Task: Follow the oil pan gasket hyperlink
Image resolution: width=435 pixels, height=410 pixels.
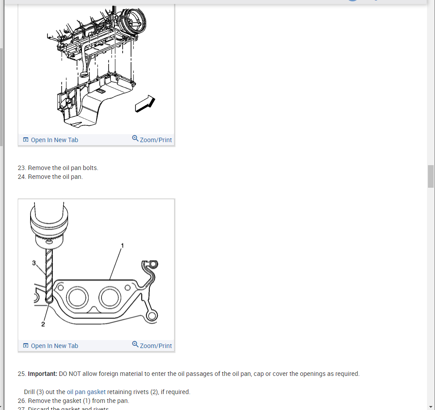Action: (86, 392)
